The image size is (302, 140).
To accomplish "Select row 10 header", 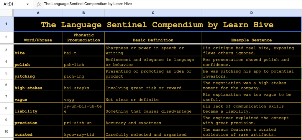I will click(6, 132).
